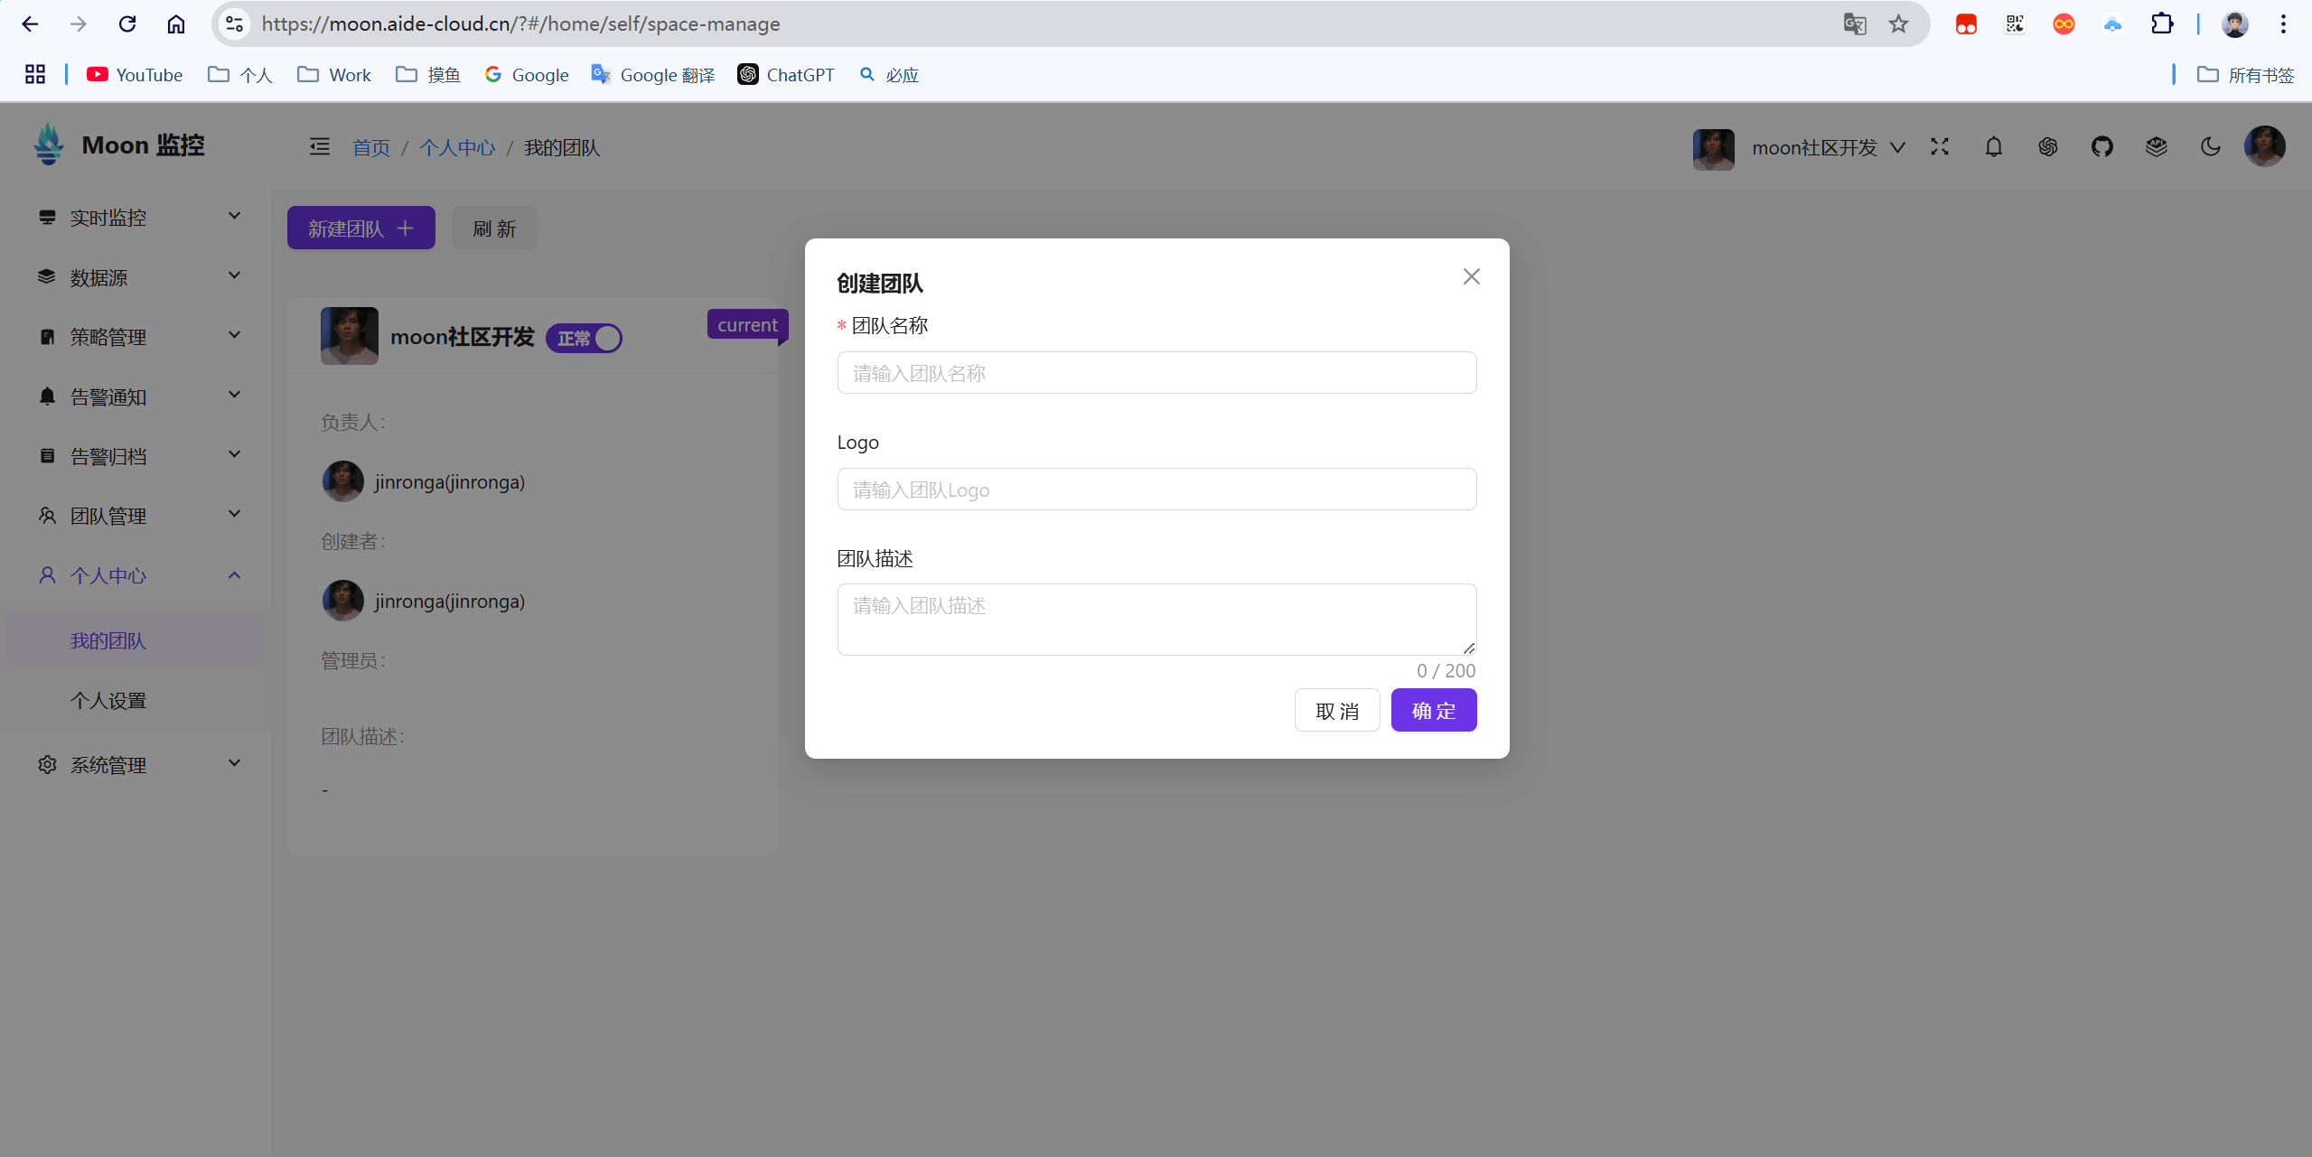Screen dimensions: 2312x1157
Task: Click the Moon 监控 home icon
Action: tap(51, 146)
